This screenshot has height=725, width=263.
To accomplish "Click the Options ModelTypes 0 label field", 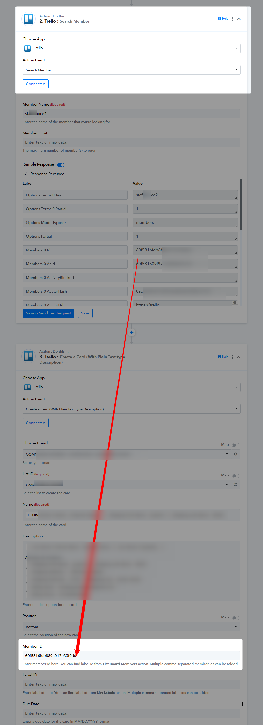I will pyautogui.click(x=75, y=222).
